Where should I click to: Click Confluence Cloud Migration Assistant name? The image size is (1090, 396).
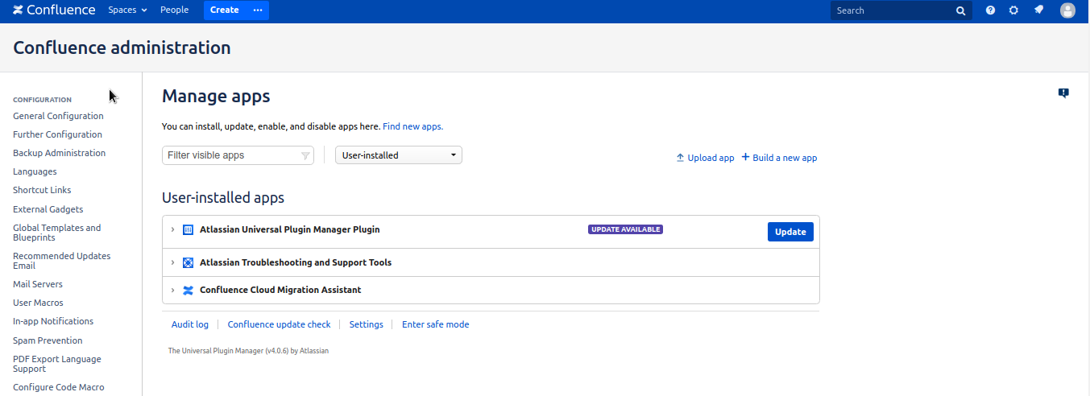coord(280,290)
